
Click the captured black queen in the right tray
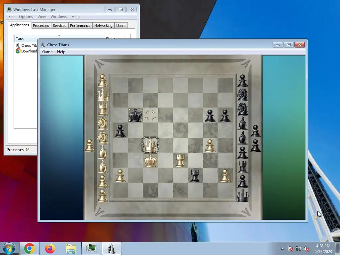click(x=243, y=195)
